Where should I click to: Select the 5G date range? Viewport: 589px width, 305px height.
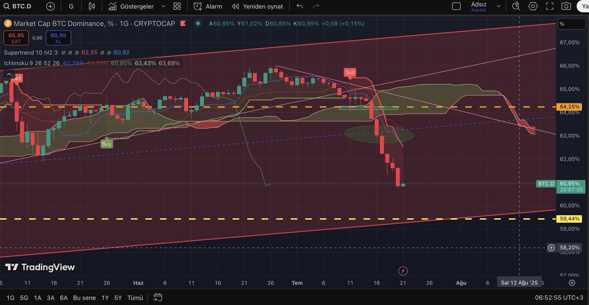pyautogui.click(x=24, y=297)
